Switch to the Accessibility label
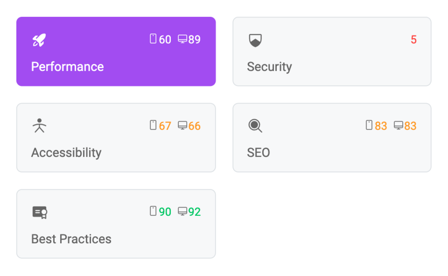This screenshot has width=448, height=276. point(66,153)
